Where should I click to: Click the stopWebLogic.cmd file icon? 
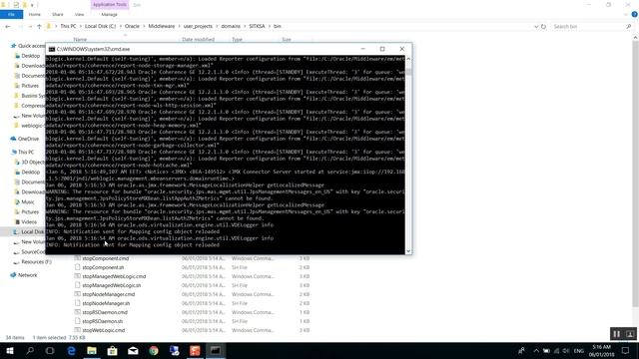77,330
